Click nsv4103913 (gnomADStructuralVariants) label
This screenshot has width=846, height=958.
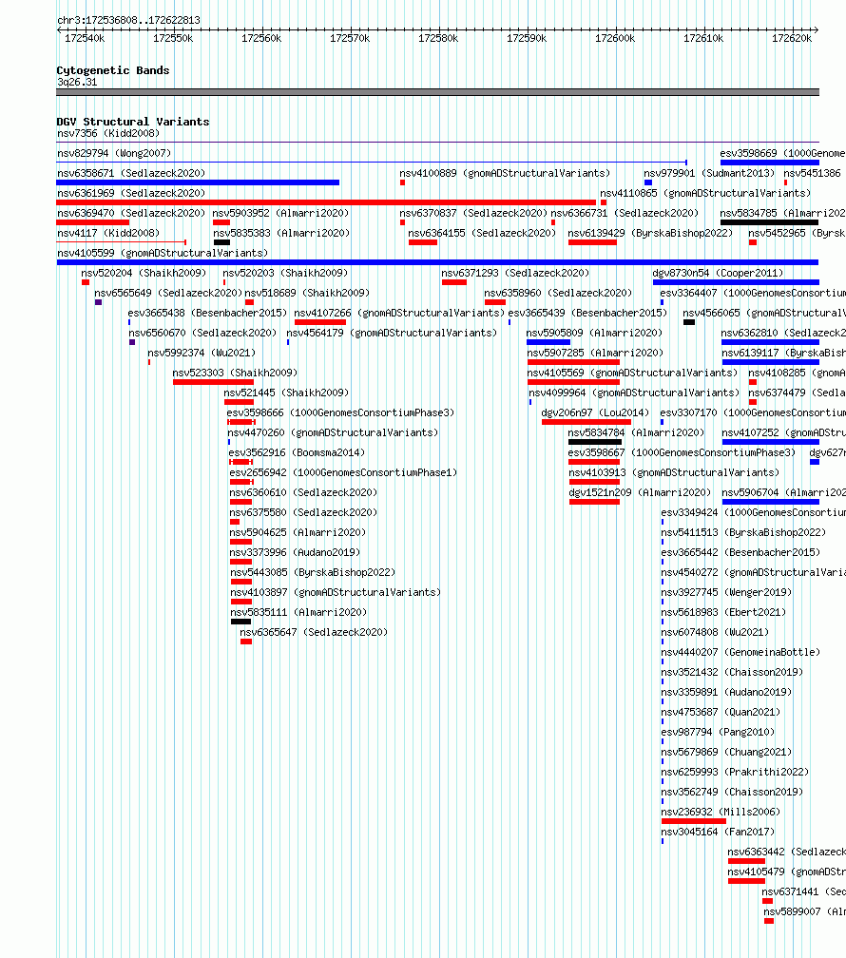click(x=674, y=473)
